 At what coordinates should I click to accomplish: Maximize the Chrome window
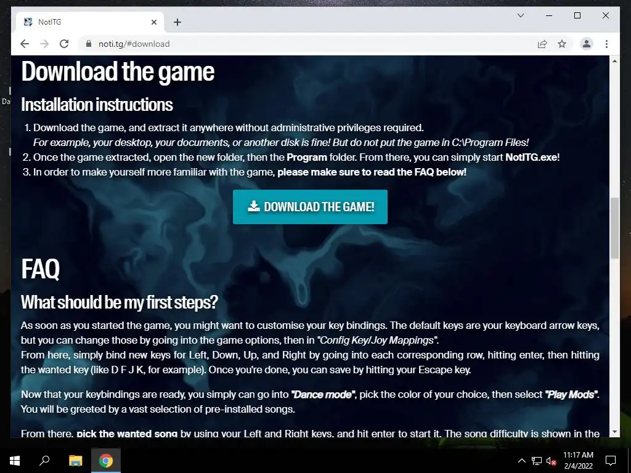[577, 15]
